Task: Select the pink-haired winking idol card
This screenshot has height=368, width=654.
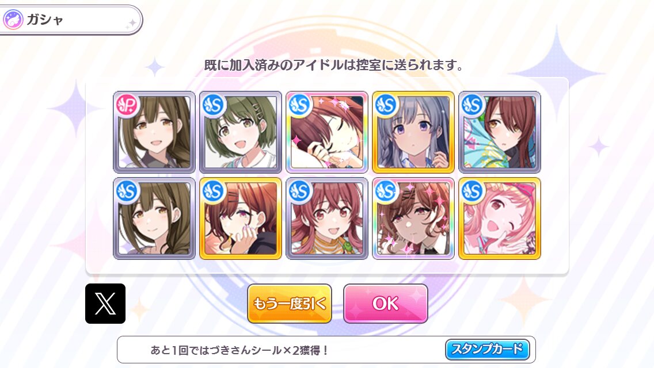Action: click(500, 218)
